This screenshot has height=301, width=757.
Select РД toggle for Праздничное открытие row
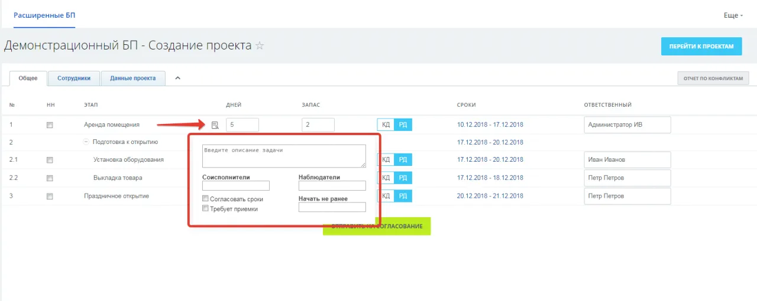[403, 196]
